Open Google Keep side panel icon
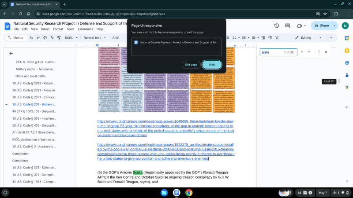Image resolution: width=353 pixels, height=198 pixels. 347,62
